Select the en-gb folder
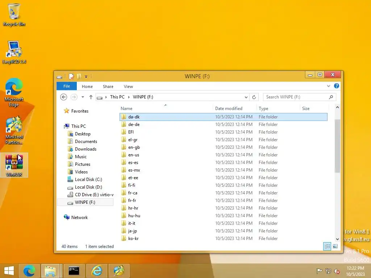 (223, 147)
